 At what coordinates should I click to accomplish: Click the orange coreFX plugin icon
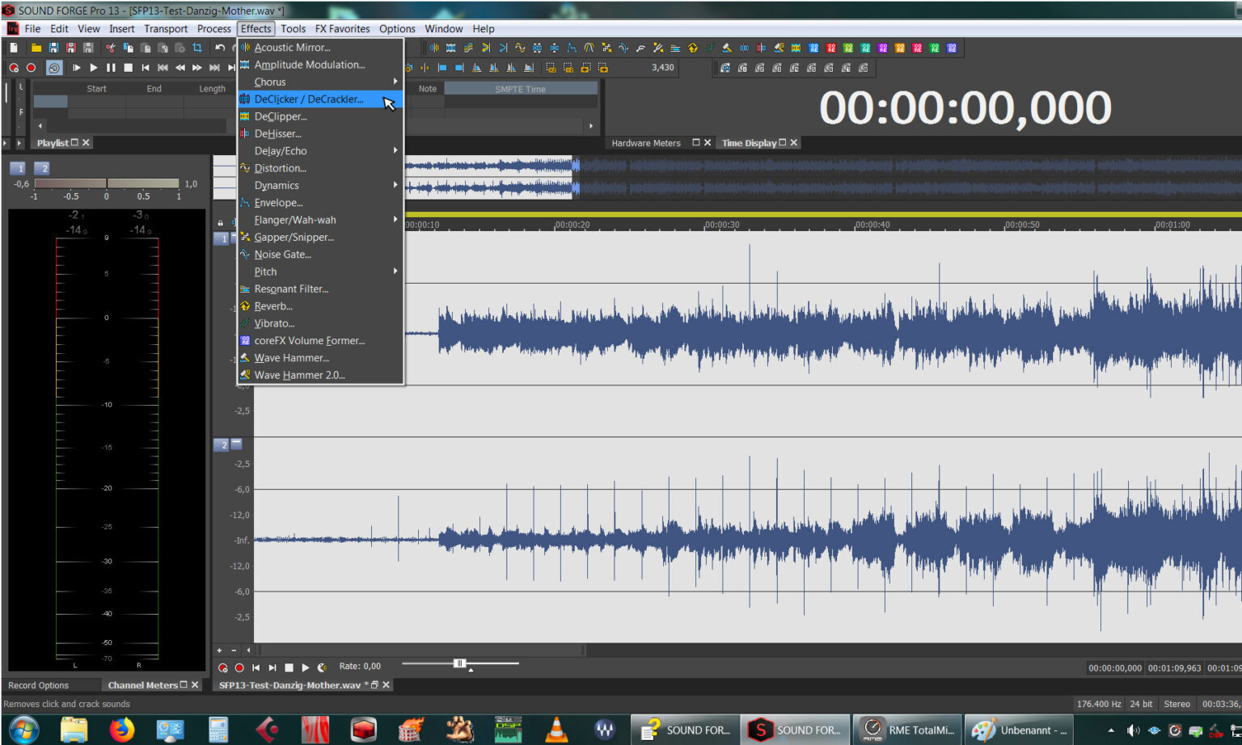899,48
